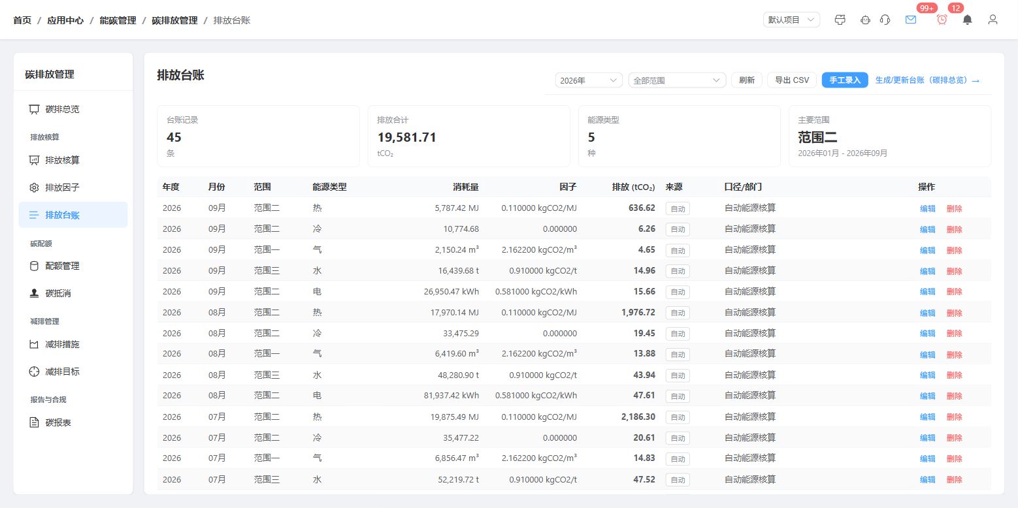Navigate to 应用中心 breadcrumb

point(65,20)
